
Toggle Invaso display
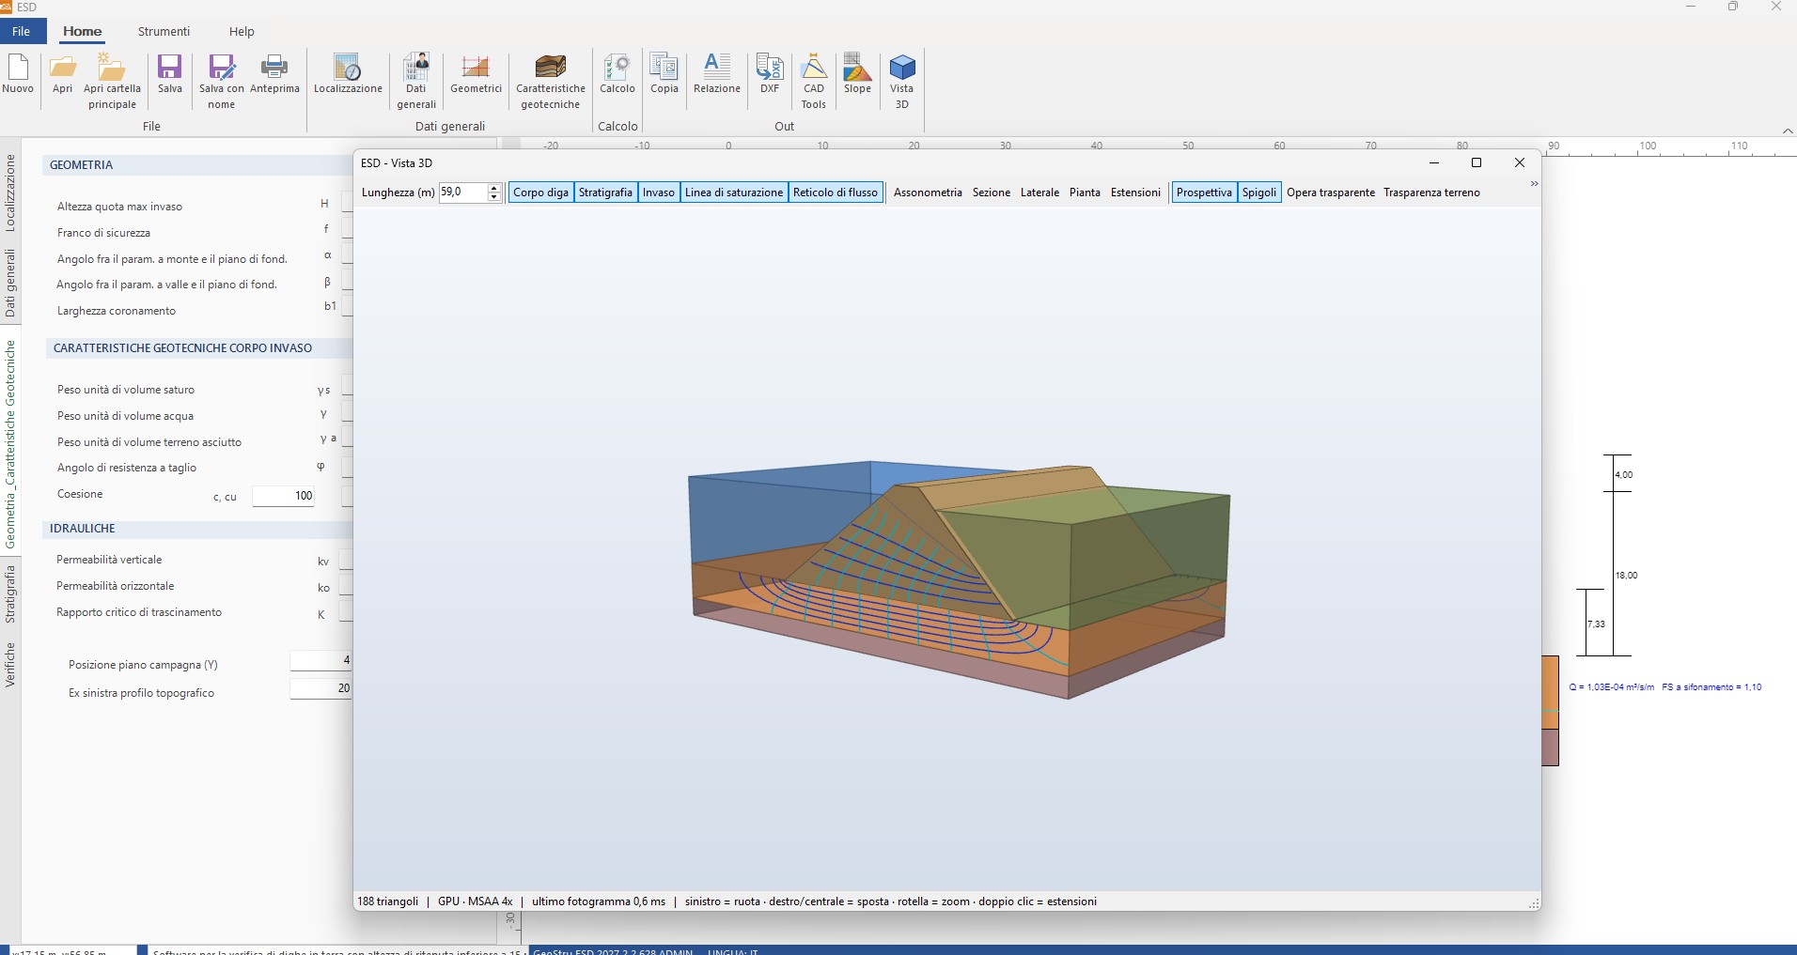click(x=659, y=193)
